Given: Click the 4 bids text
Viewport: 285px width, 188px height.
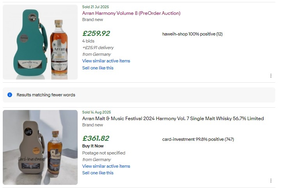Looking at the screenshot, I should (x=88, y=41).
